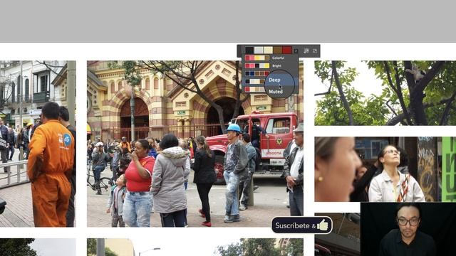456x256 pixels.
Task: Select the Colorful color theme option
Action: click(271, 58)
